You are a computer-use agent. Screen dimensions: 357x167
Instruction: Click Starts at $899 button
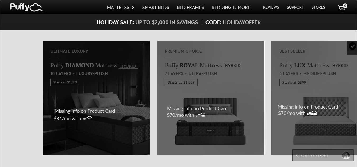(x=294, y=82)
